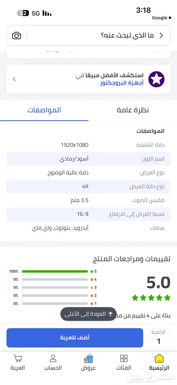Viewport: 177px width, 385px height.
Task: Tap the purple star best-sellers icon
Action: point(156,79)
